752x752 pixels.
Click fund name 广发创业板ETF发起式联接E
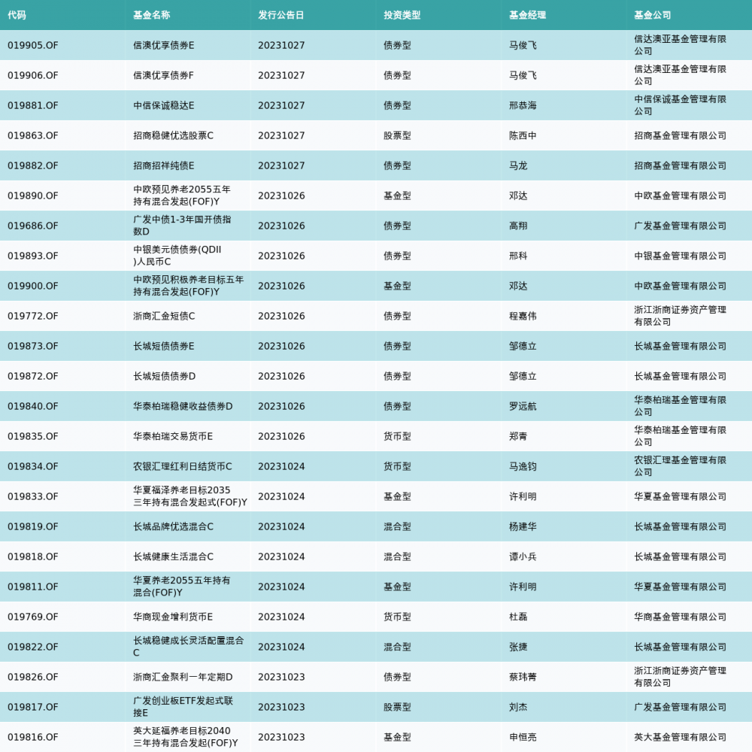coord(183,707)
